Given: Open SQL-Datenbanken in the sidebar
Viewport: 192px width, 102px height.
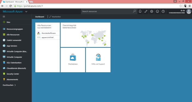Looking at the screenshot, I should (x=16, y=62).
